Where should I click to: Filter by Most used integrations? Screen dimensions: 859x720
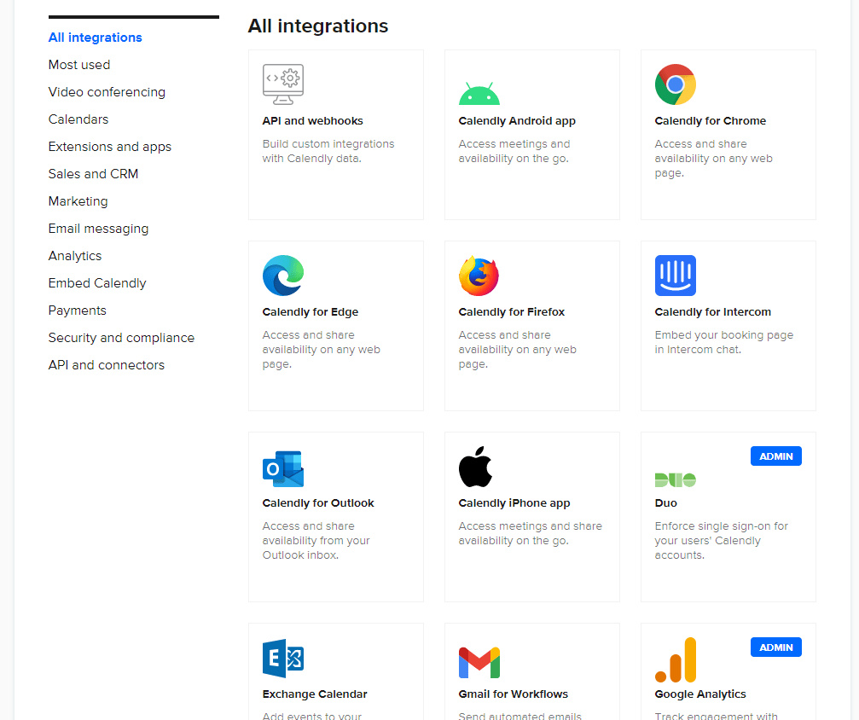[78, 65]
